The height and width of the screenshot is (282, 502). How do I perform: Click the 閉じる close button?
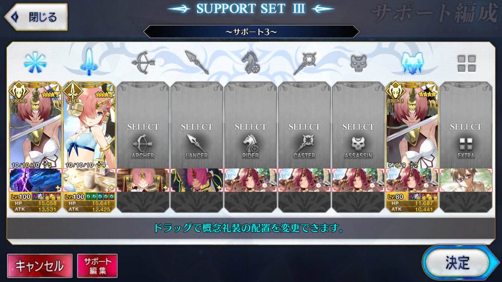(x=36, y=17)
